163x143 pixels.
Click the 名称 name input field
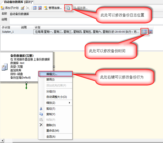[86, 14]
